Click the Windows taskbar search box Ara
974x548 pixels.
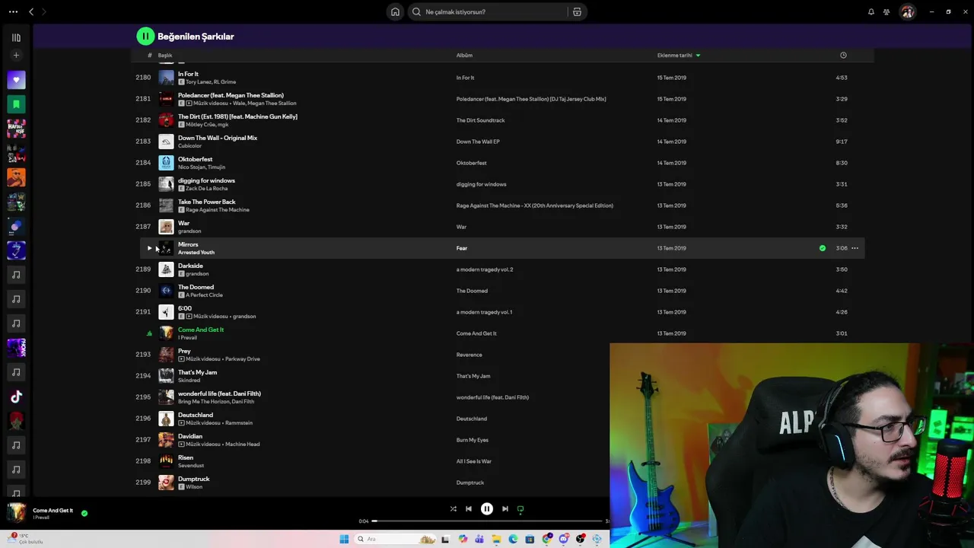395,539
